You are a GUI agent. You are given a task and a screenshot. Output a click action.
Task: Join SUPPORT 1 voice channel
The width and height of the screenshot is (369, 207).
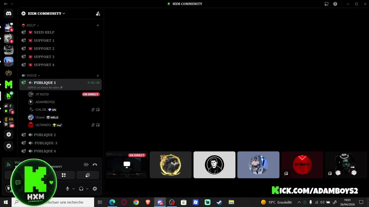(61, 41)
